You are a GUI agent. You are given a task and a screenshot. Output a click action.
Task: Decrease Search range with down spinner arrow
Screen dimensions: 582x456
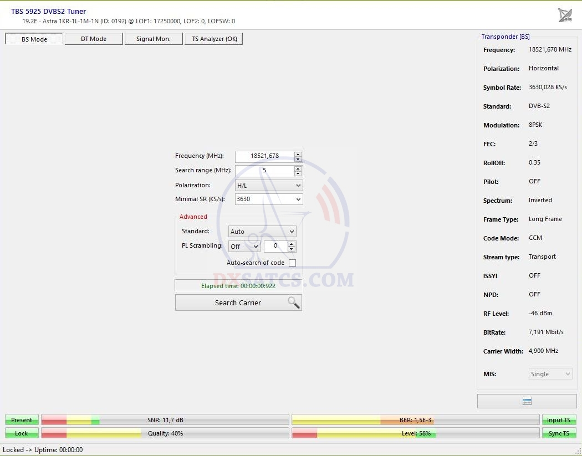[x=298, y=173]
